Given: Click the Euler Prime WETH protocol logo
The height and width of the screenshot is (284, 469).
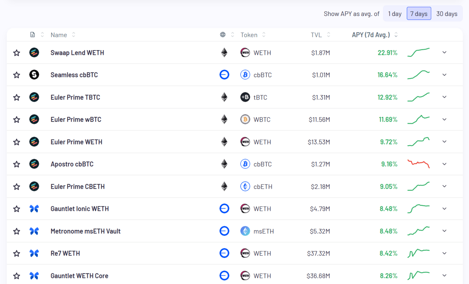Looking at the screenshot, I should coord(34,142).
